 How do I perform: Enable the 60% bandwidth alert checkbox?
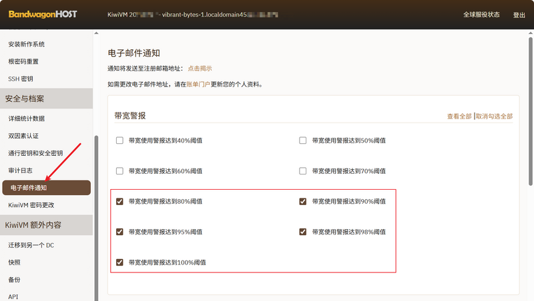click(120, 171)
